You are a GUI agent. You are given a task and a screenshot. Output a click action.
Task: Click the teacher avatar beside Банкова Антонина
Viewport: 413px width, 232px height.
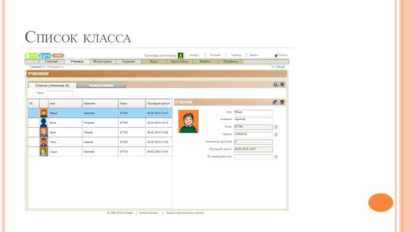[180, 56]
